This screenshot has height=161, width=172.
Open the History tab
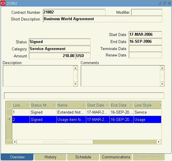click(x=50, y=157)
